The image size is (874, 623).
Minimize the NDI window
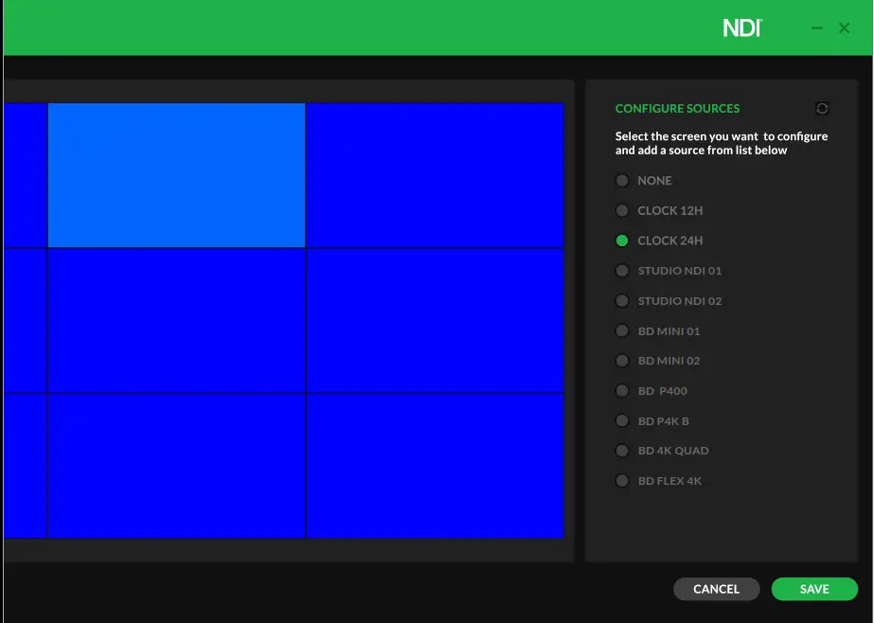(x=816, y=27)
